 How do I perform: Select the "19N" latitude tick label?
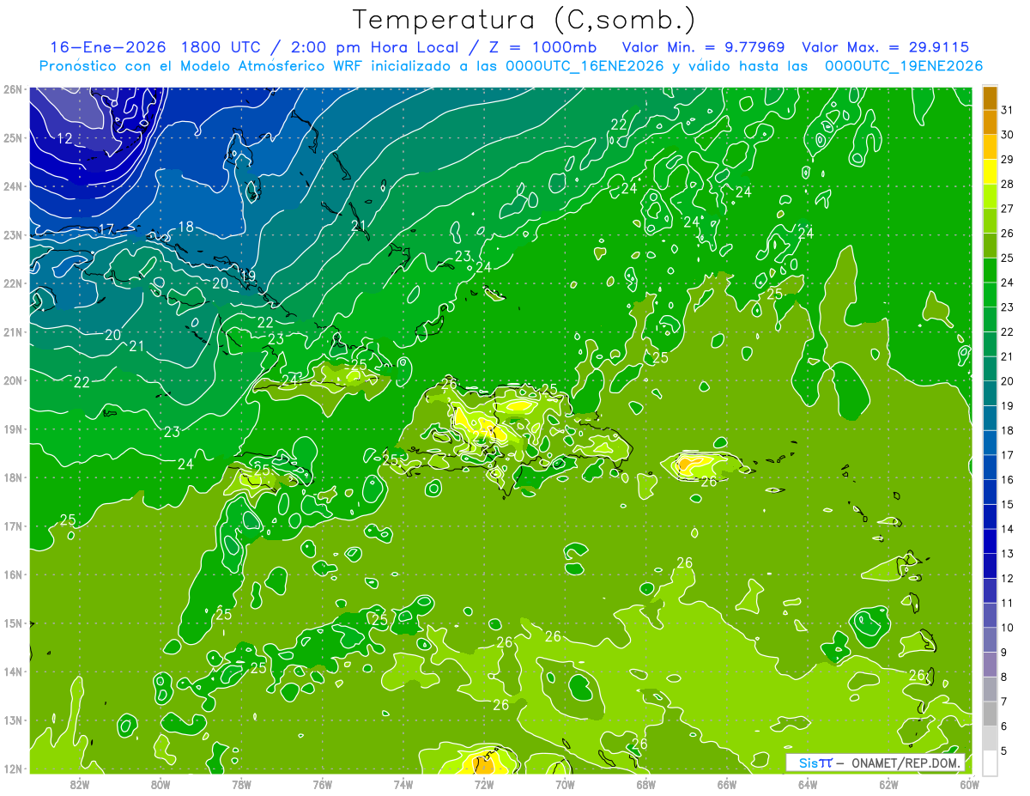click(x=13, y=428)
